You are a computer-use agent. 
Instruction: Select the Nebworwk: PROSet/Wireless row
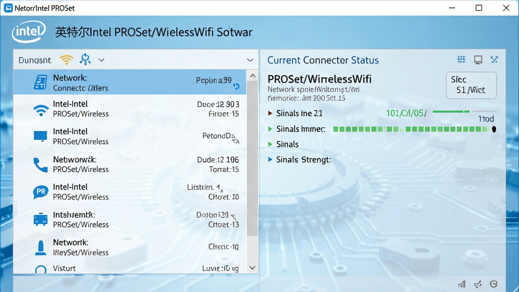tap(130, 164)
